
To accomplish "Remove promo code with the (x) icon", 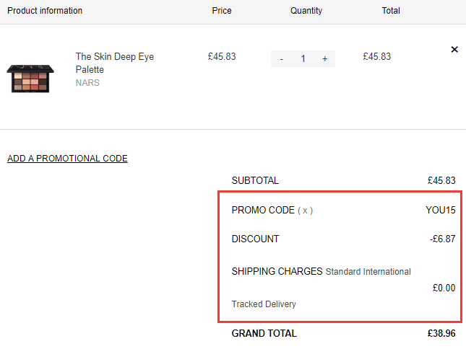I will coord(305,211).
